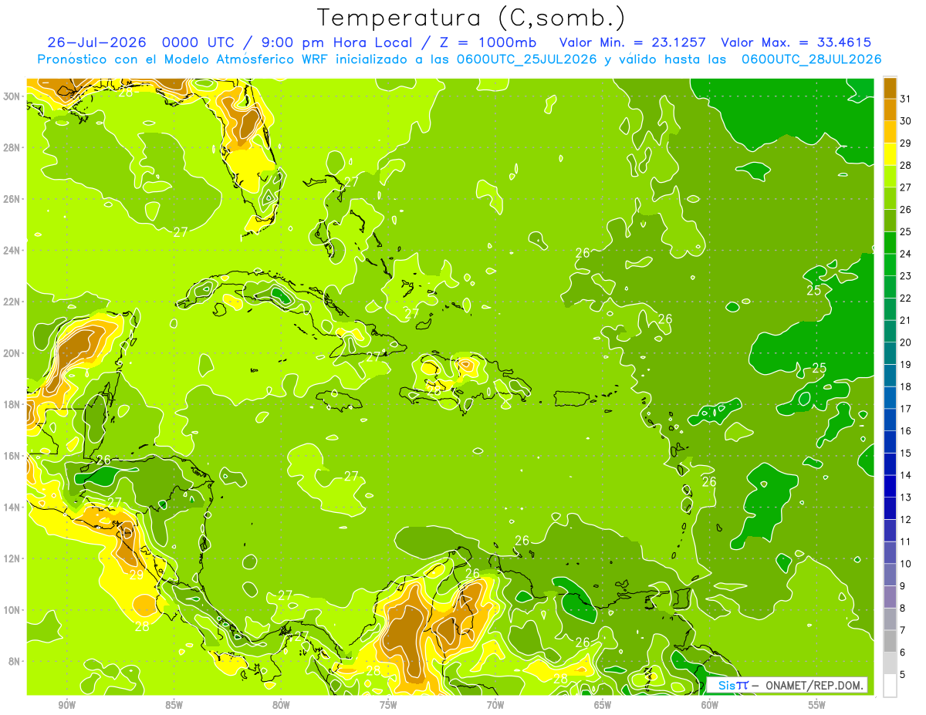Click the '55W' longitude axis label
Screen dimensions: 926x715
coord(817,704)
